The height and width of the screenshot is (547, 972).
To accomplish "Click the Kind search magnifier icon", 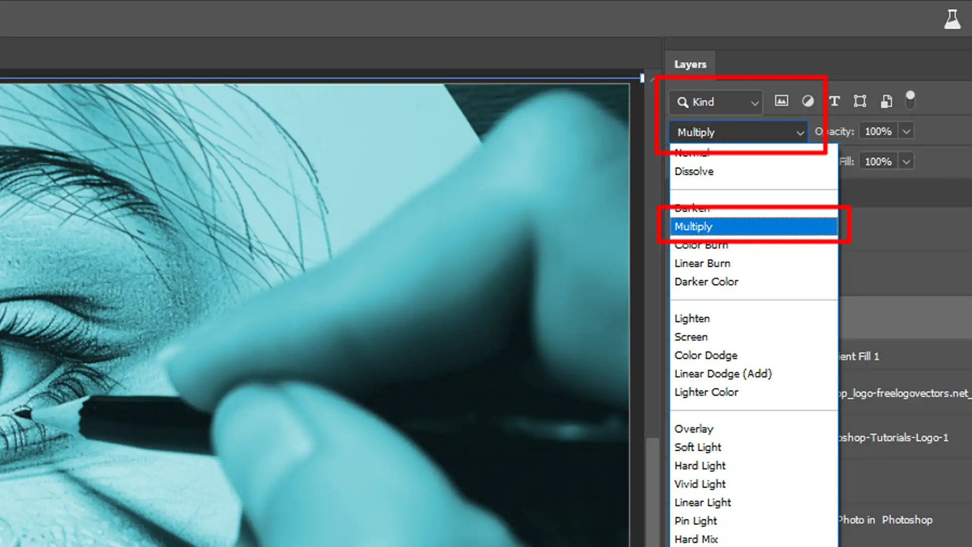I will [x=682, y=102].
